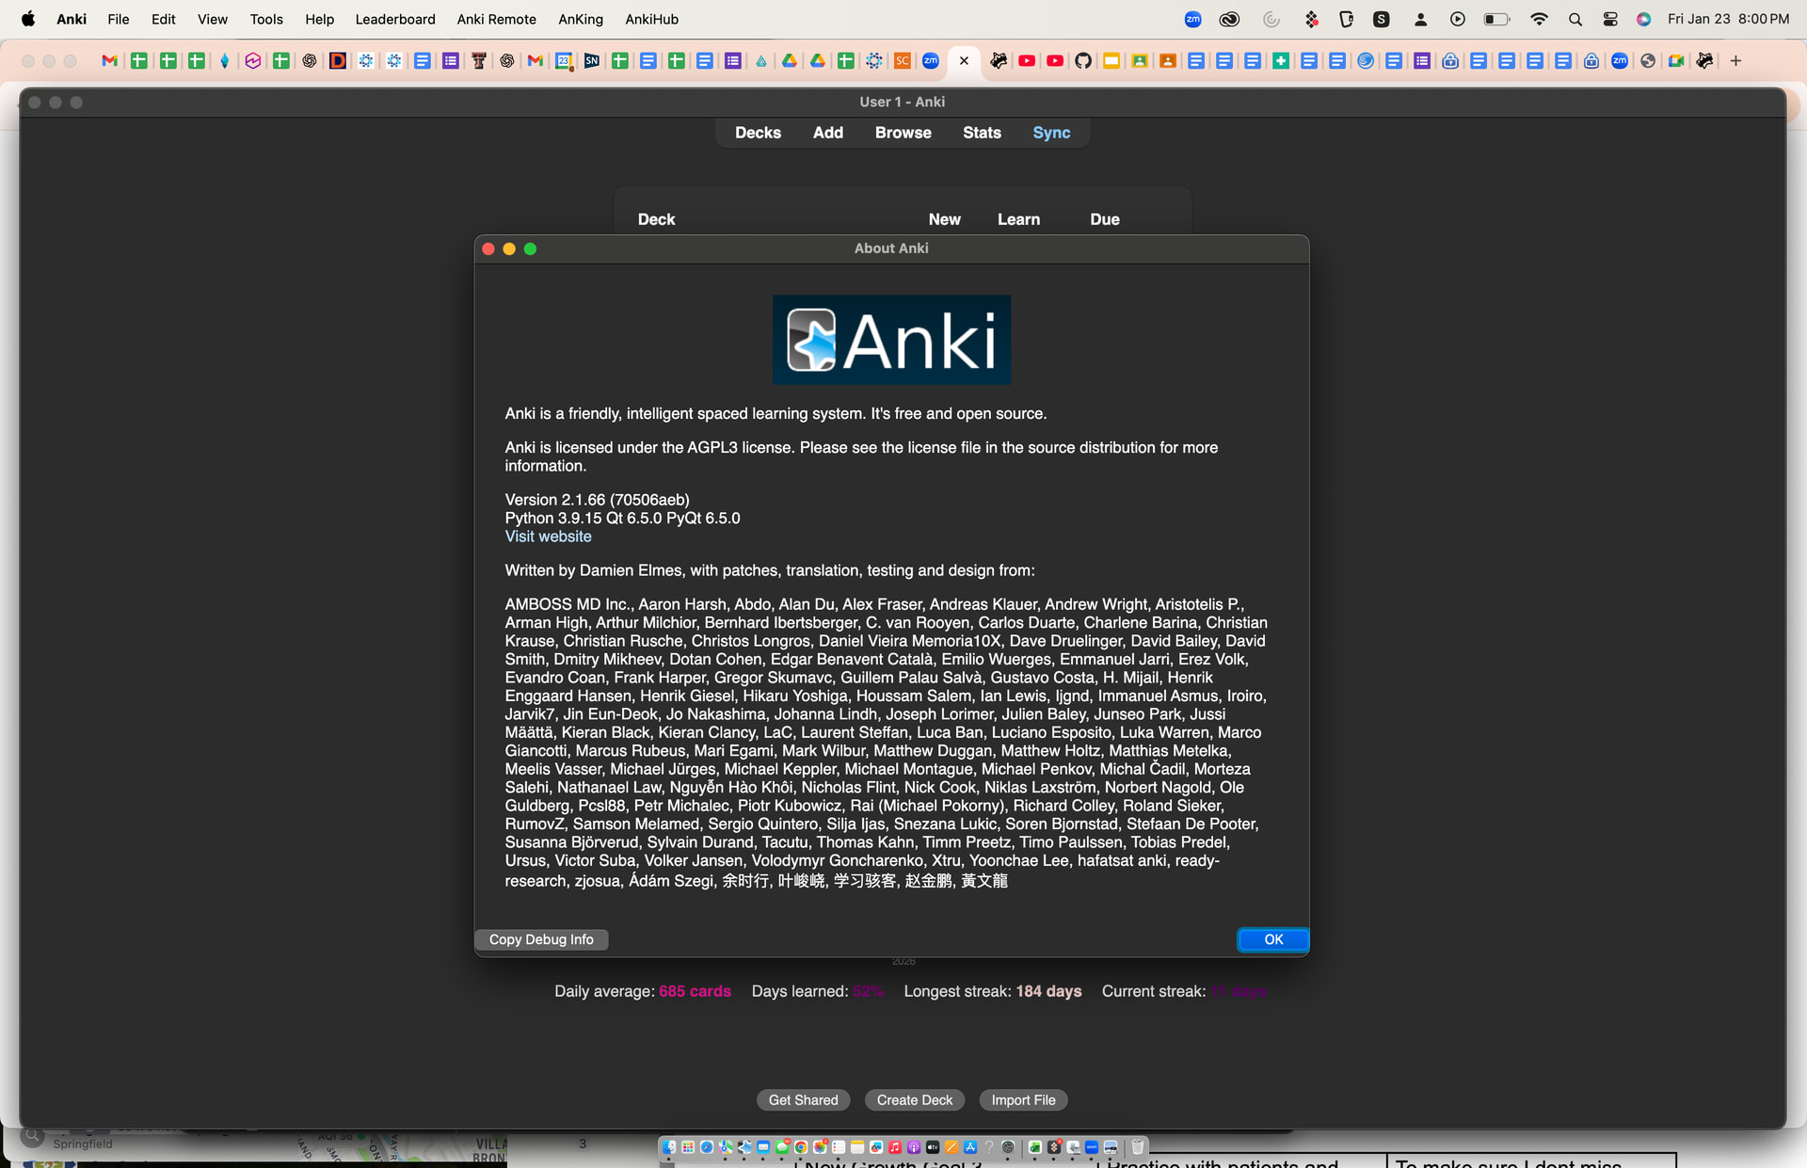Open Creative Cloud menu bar icon

click(1229, 19)
